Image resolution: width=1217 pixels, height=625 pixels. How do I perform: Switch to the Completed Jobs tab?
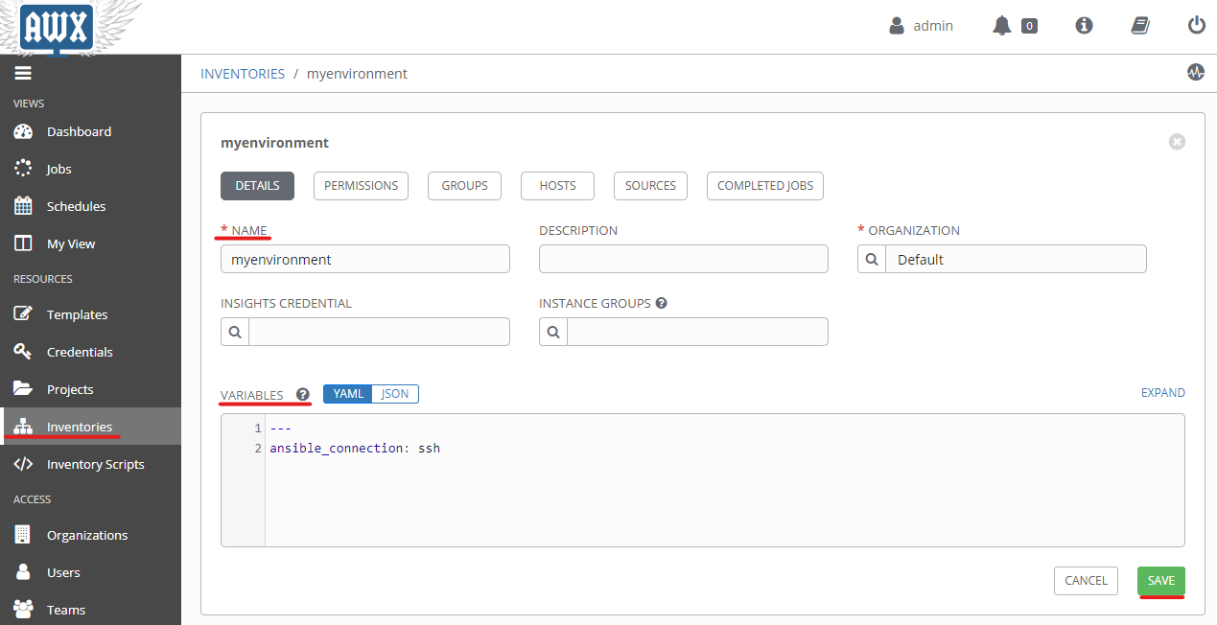point(765,186)
